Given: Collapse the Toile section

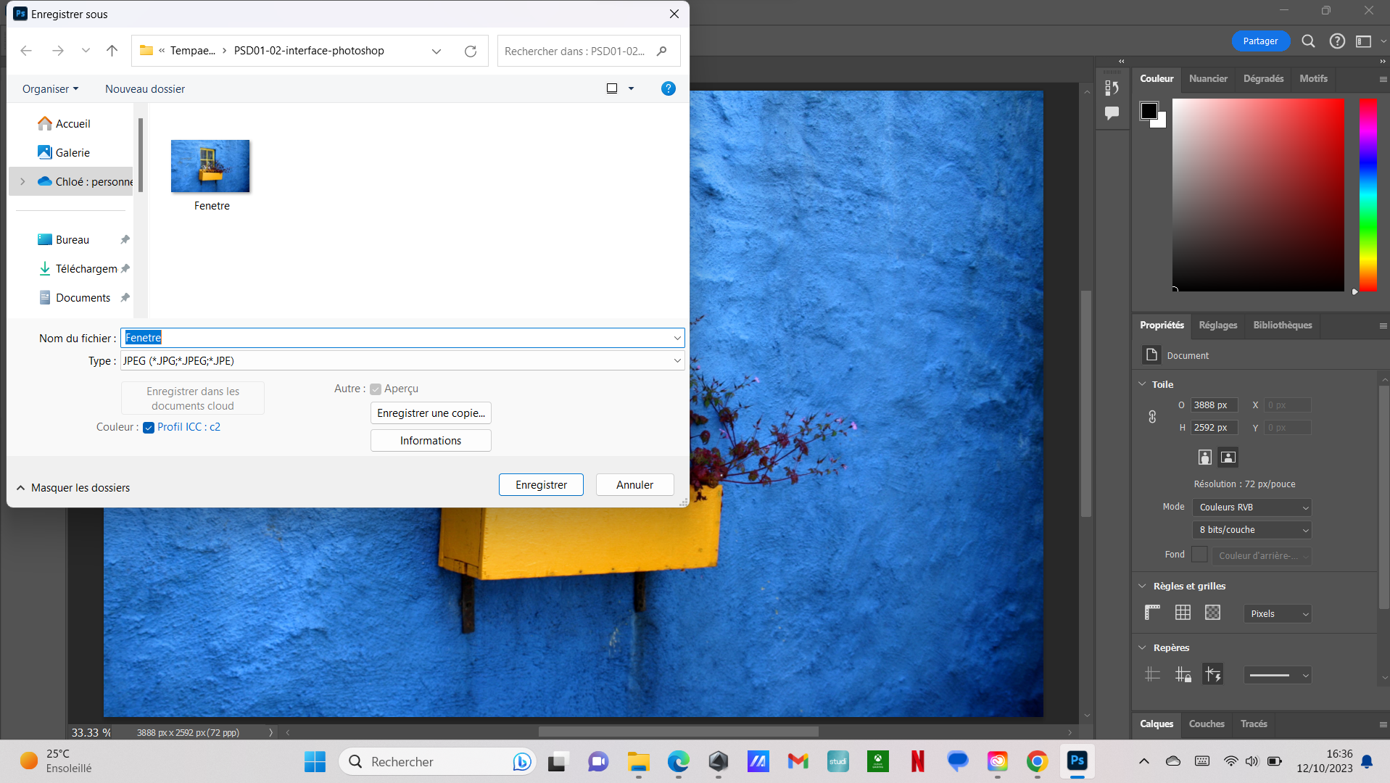Looking at the screenshot, I should 1143,384.
